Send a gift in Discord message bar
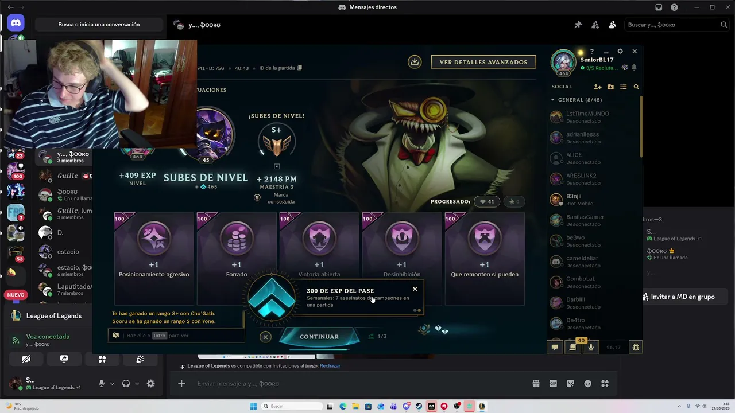This screenshot has width=735, height=413. (536, 384)
